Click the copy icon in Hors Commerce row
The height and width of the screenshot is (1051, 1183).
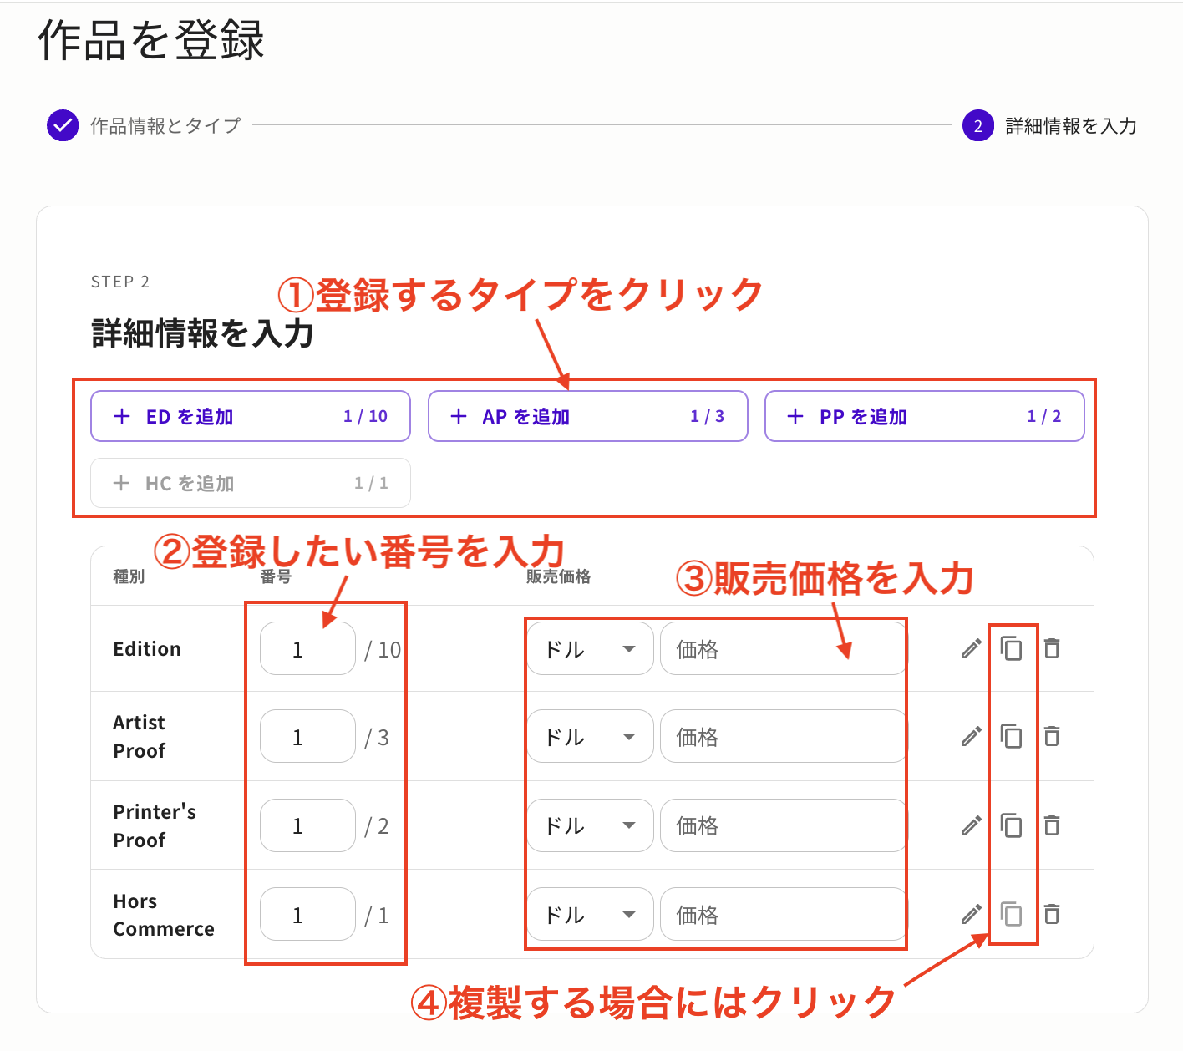point(1012,914)
